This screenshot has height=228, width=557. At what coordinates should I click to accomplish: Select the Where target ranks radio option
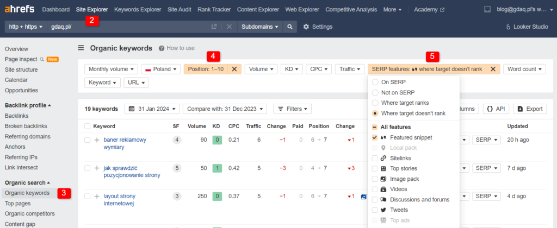pyautogui.click(x=375, y=103)
